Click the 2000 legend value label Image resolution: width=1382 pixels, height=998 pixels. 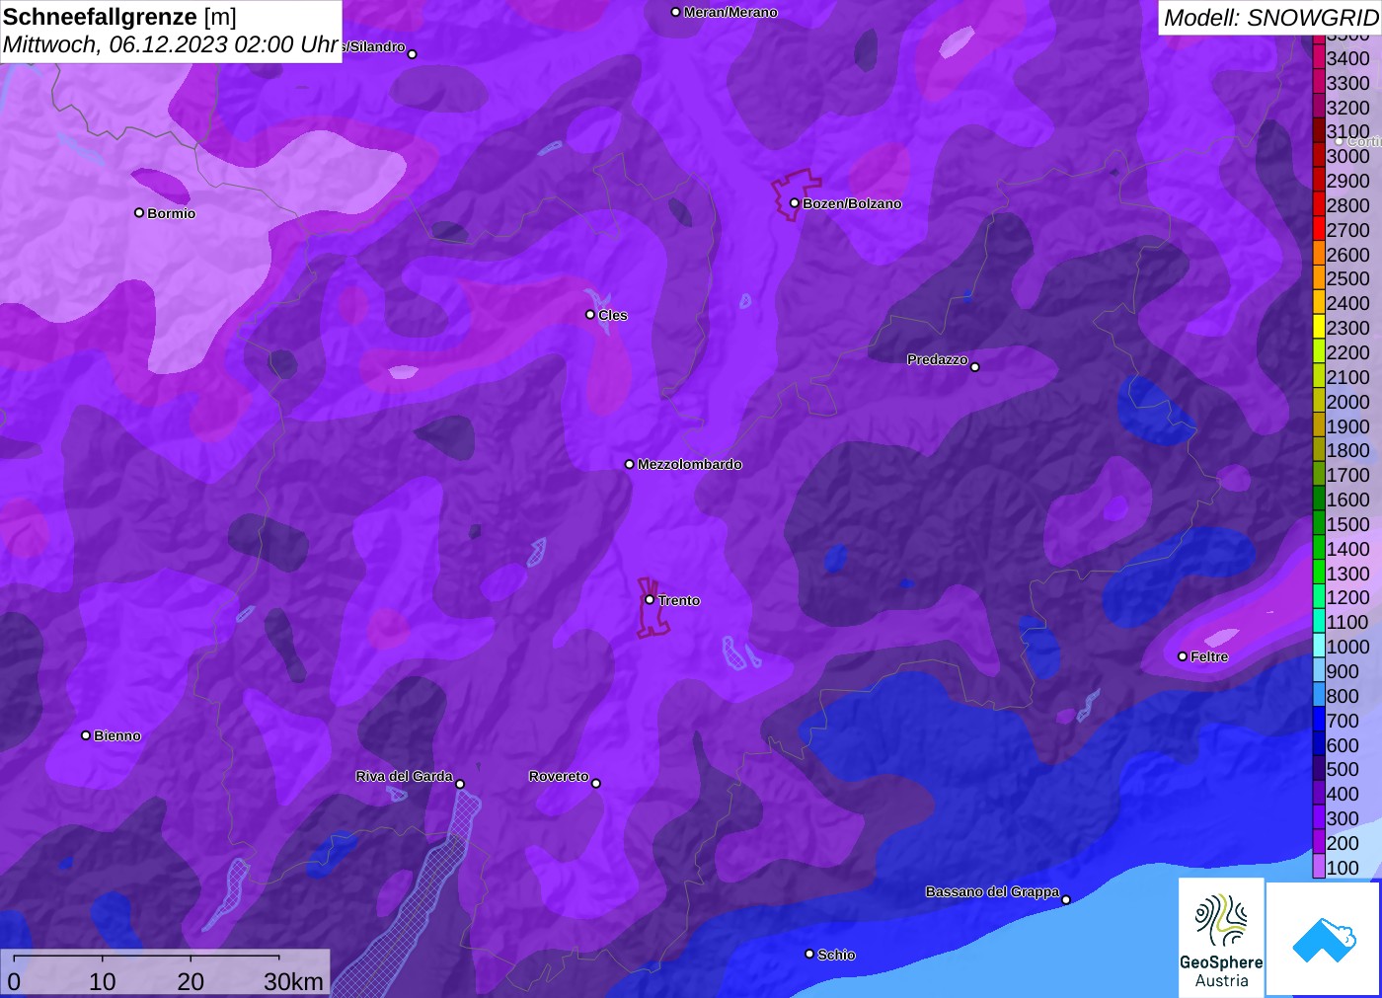pyautogui.click(x=1348, y=402)
